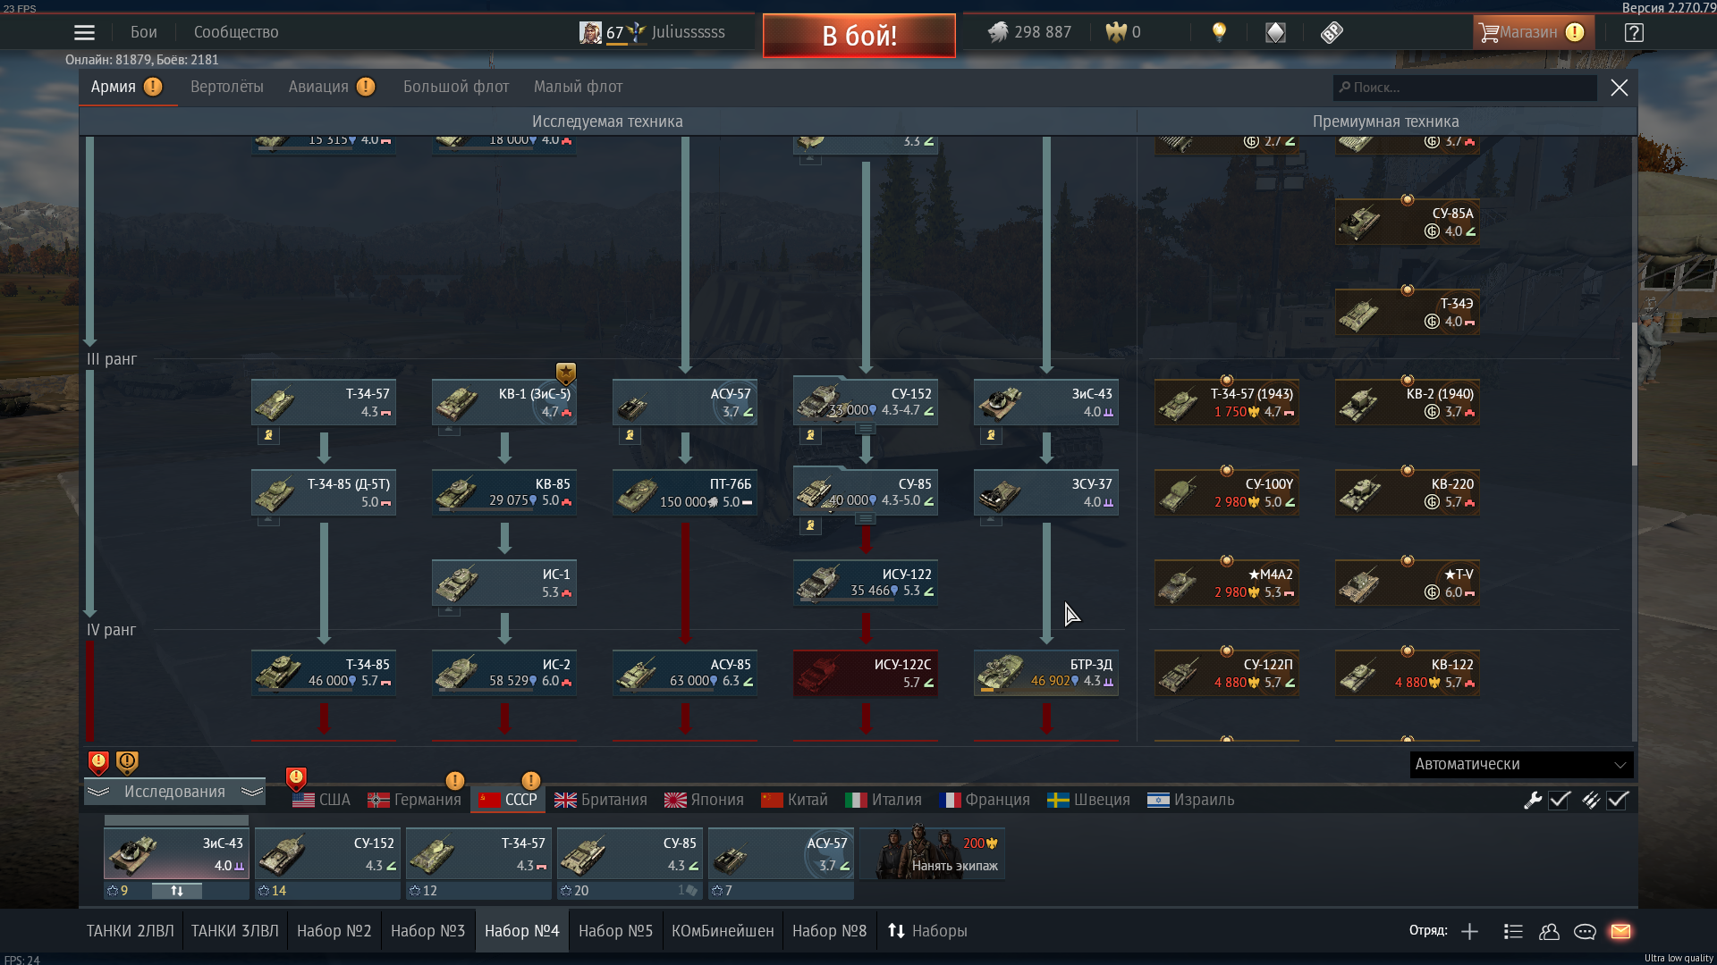Open the Наборы presets list
This screenshot has width=1717, height=965.
tap(927, 931)
